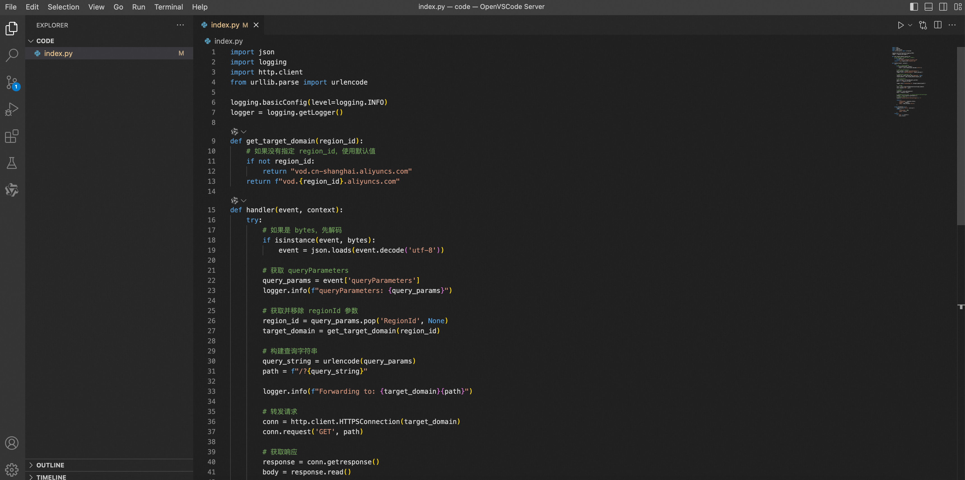Image resolution: width=965 pixels, height=480 pixels.
Task: Open the Search view in activity bar
Action: (12, 55)
